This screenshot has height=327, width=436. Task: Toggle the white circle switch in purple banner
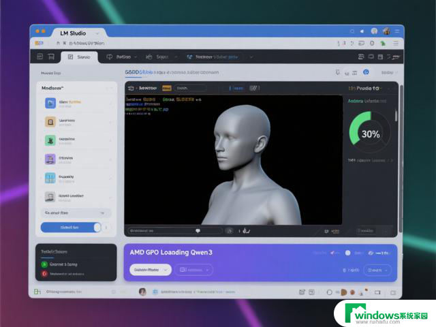(347, 253)
